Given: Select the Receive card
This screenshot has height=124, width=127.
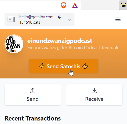Looking at the screenshot, I should pyautogui.click(x=94, y=95).
